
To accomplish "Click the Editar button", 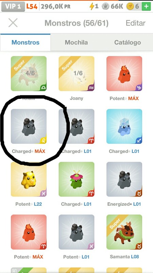I will point(135,23).
